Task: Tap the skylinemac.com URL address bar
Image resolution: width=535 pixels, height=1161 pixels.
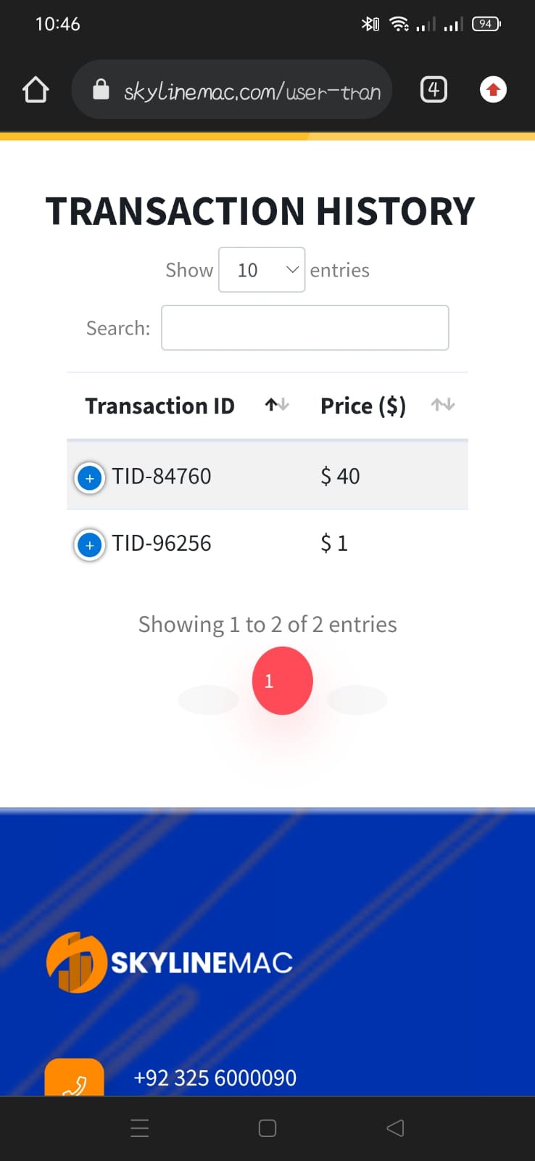Action: [x=232, y=90]
